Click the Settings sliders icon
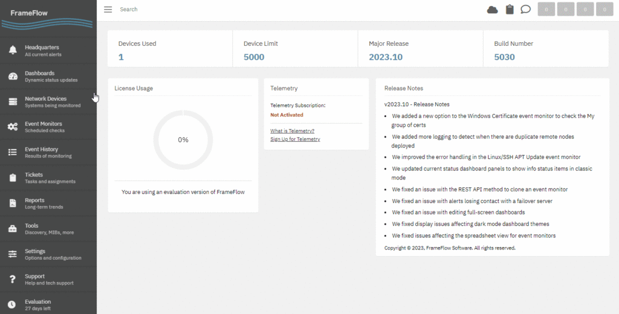Screen dimensions: 619x314 (13, 254)
